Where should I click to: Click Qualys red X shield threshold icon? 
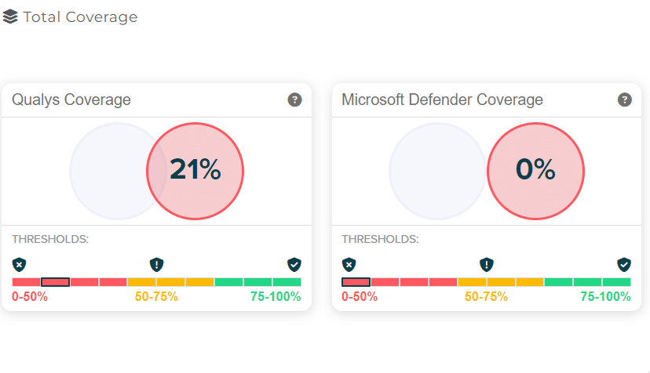[x=19, y=264]
